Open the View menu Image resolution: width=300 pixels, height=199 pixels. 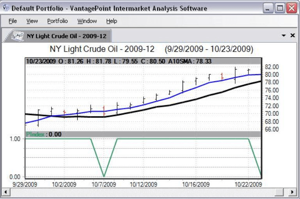tap(32, 21)
